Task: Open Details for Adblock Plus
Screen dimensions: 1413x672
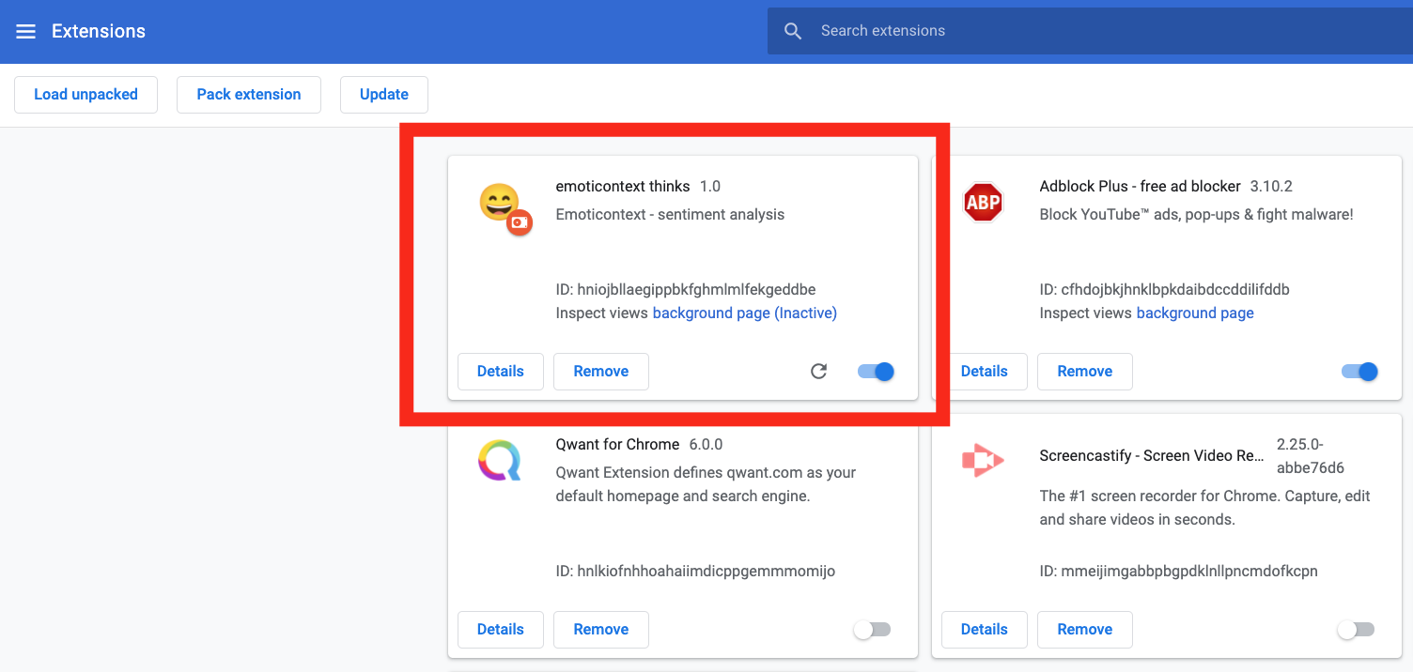Action: point(985,372)
